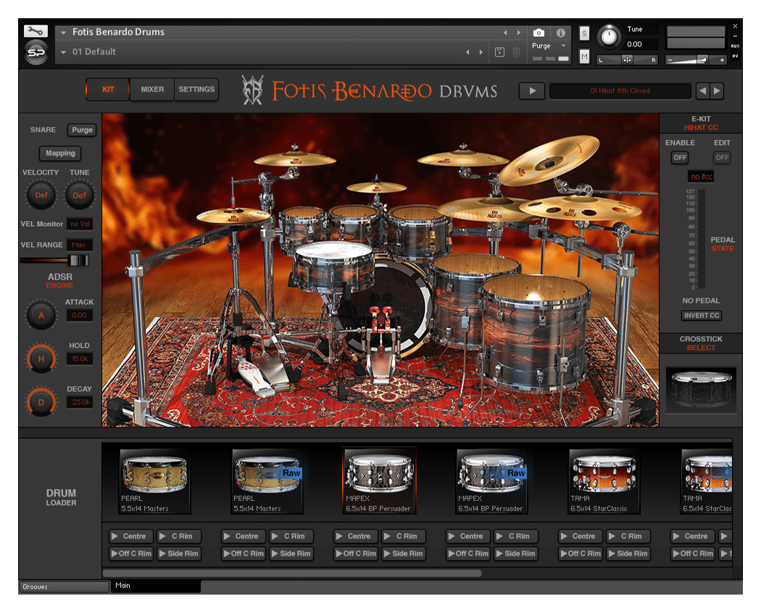Click the camera snapshot icon
This screenshot has height=612, width=761.
coord(538,33)
